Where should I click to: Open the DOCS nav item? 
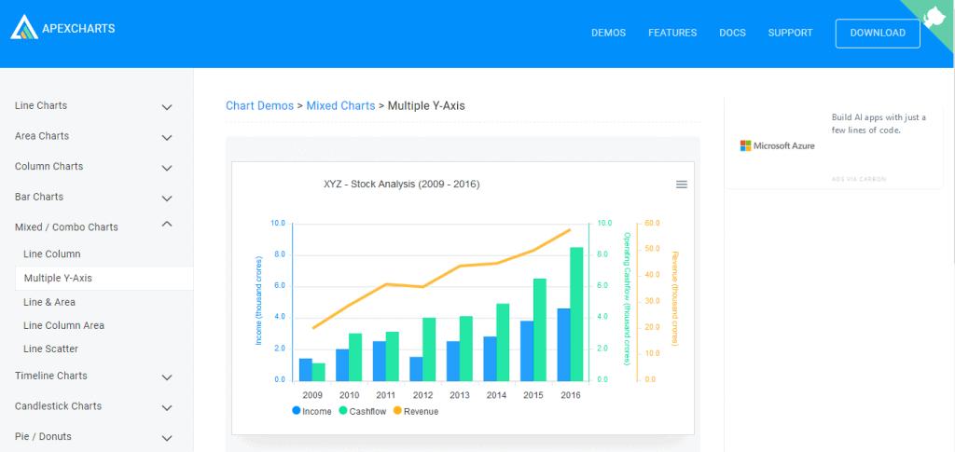click(733, 33)
